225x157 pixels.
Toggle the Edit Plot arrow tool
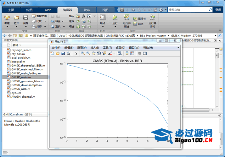click(76, 53)
